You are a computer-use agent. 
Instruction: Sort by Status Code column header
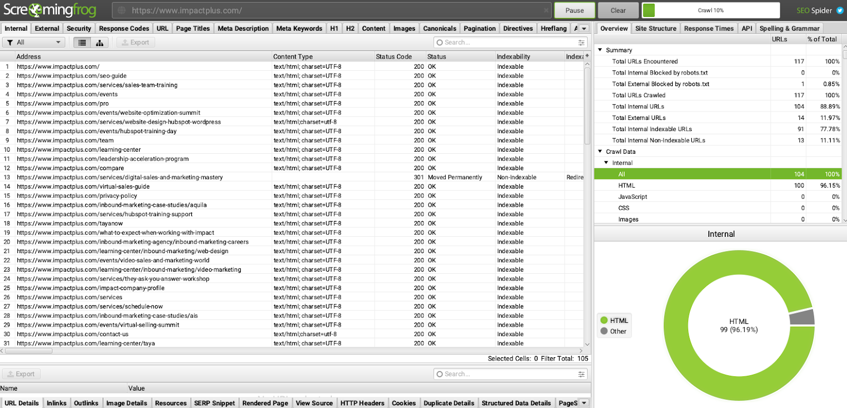point(400,57)
